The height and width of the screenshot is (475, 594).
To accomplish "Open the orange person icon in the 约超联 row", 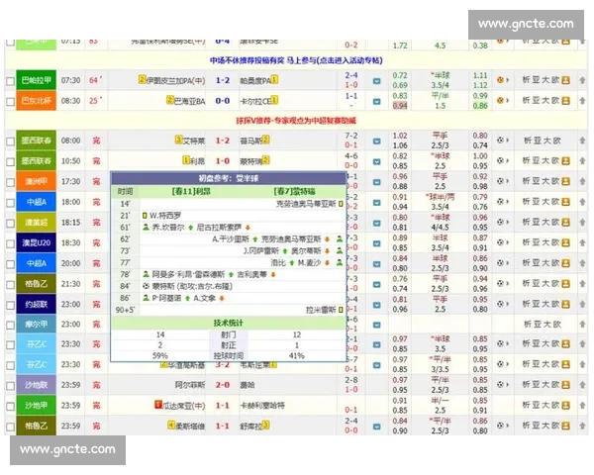I will point(565,304).
